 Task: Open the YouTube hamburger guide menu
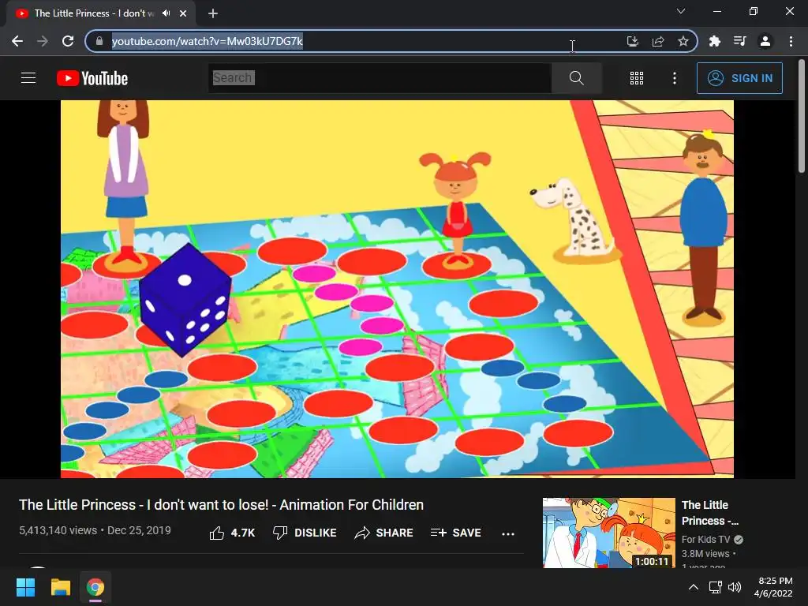click(28, 78)
